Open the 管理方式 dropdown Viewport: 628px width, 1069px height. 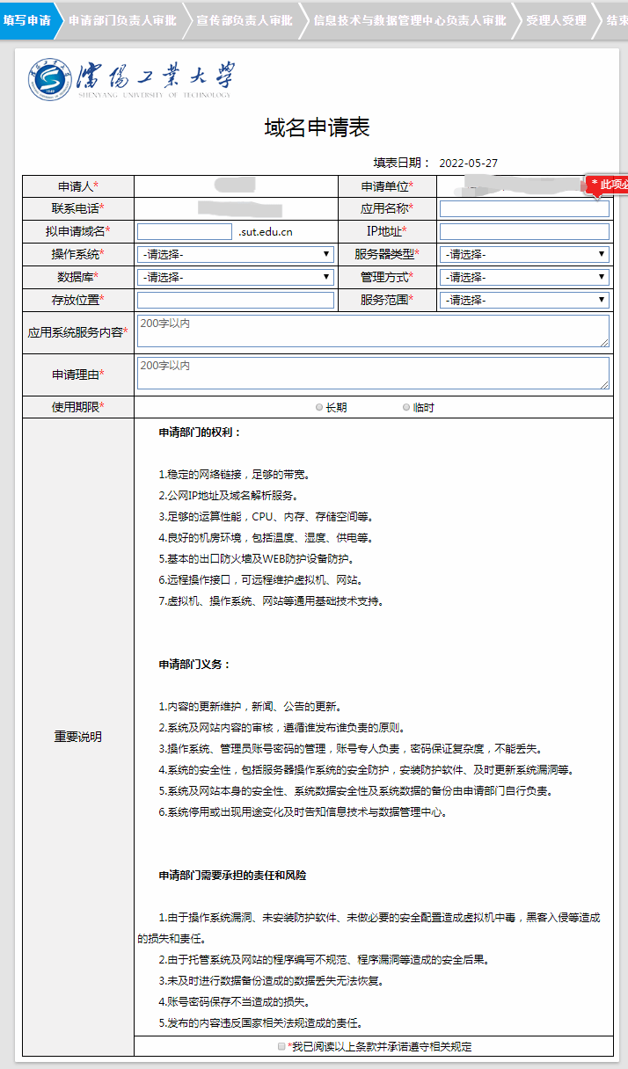click(x=524, y=277)
